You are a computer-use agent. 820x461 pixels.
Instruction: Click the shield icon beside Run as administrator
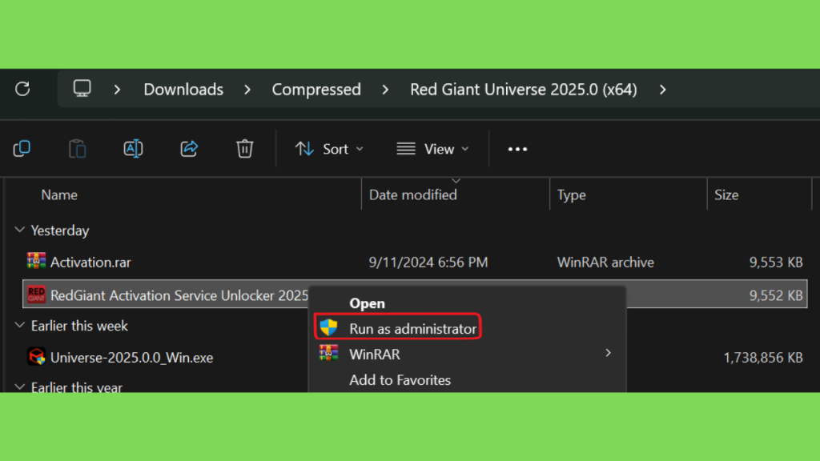pyautogui.click(x=329, y=327)
